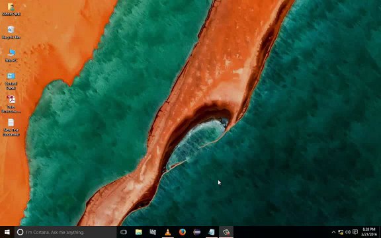Select the Control Panel desktop icon

pos(11,81)
